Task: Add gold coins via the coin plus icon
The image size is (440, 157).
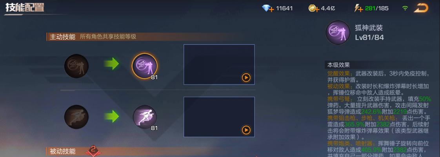Action: coord(314,8)
